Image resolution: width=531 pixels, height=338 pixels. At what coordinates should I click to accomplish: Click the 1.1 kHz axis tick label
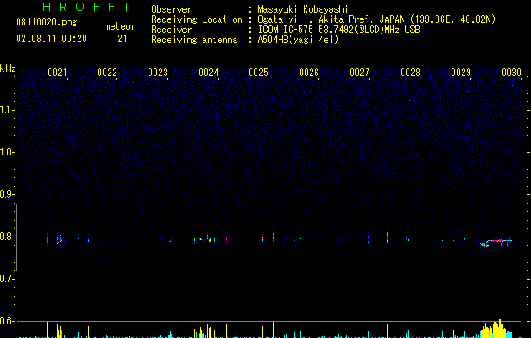(6, 110)
